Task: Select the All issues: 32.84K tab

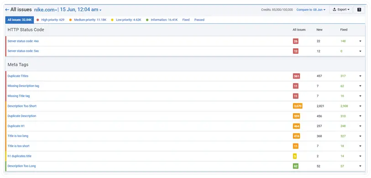Action: tap(20, 20)
